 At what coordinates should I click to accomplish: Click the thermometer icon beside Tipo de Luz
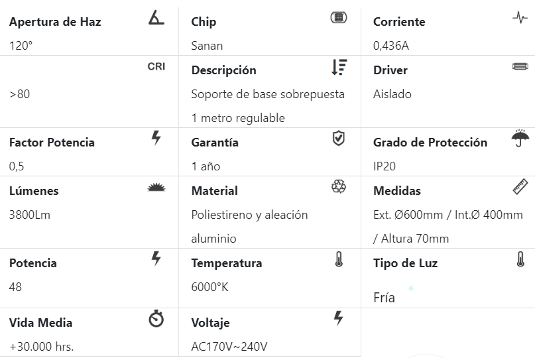520,259
